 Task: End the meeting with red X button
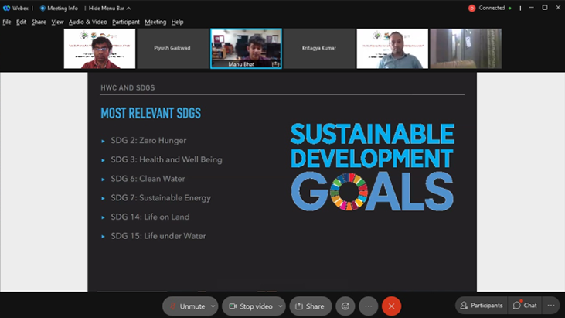point(391,306)
